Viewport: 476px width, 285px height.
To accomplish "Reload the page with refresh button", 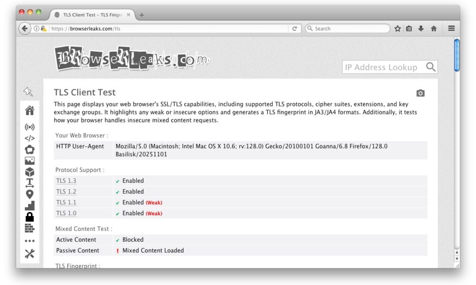I will tap(295, 28).
